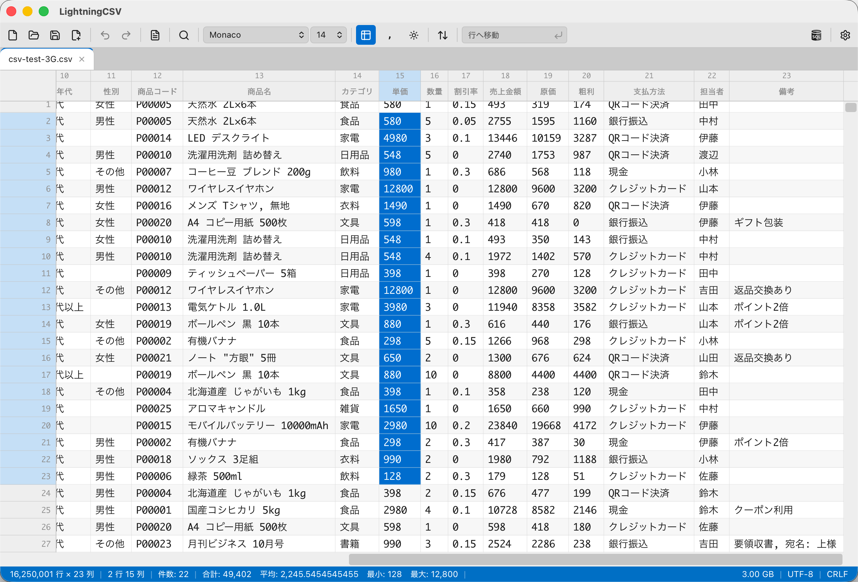This screenshot has height=582, width=858.
Task: Click the 3.00 GB file size indicator
Action: pyautogui.click(x=758, y=574)
